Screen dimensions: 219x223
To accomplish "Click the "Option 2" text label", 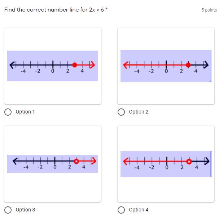I will point(139,112).
